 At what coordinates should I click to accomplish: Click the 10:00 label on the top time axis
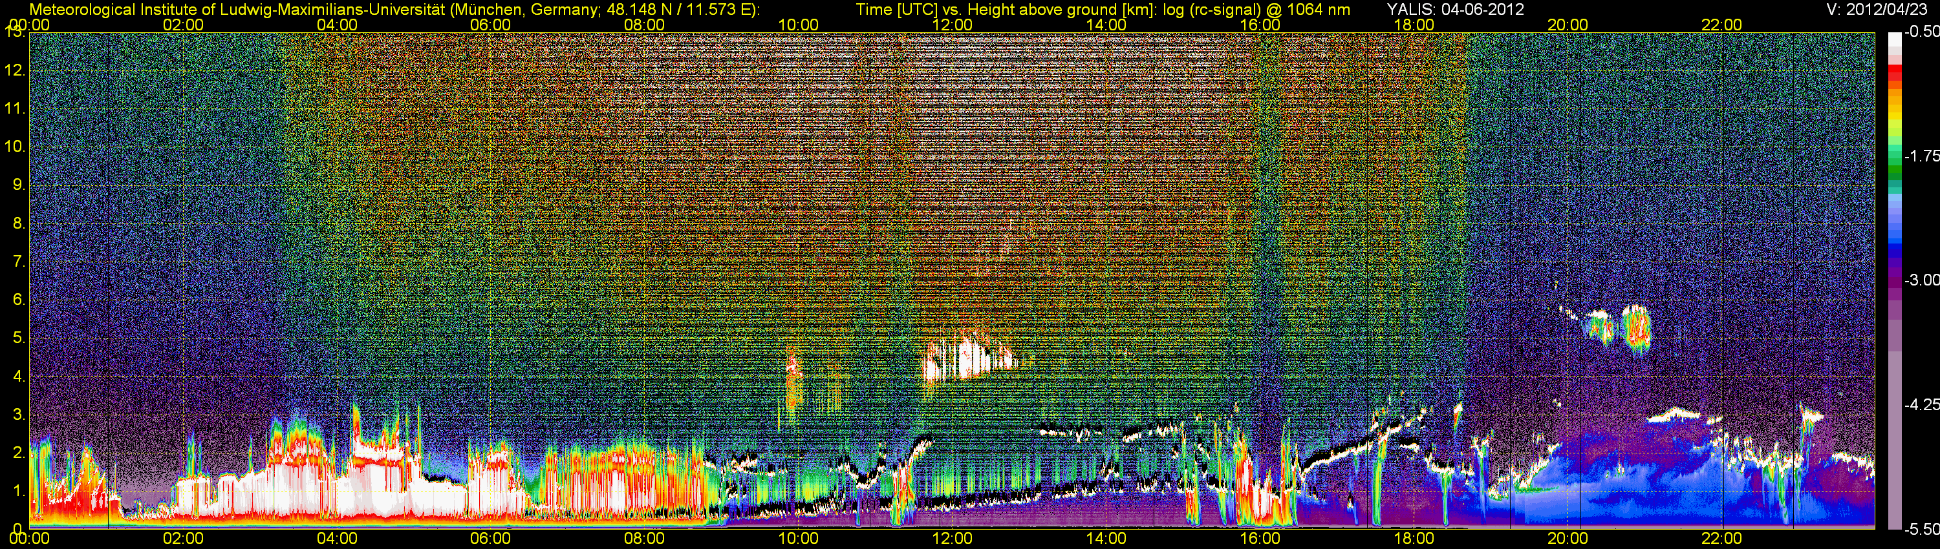point(798,25)
